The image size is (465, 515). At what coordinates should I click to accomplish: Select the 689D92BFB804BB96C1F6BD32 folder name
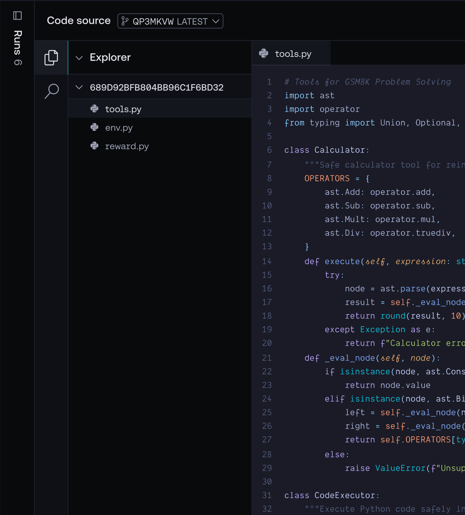[x=156, y=88]
